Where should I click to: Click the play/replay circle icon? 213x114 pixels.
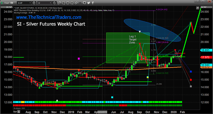(68, 3)
